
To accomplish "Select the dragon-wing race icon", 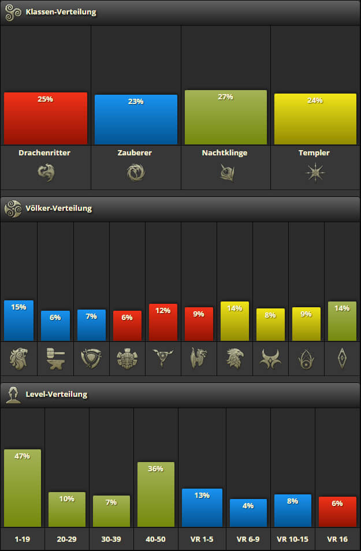I will [x=199, y=359].
